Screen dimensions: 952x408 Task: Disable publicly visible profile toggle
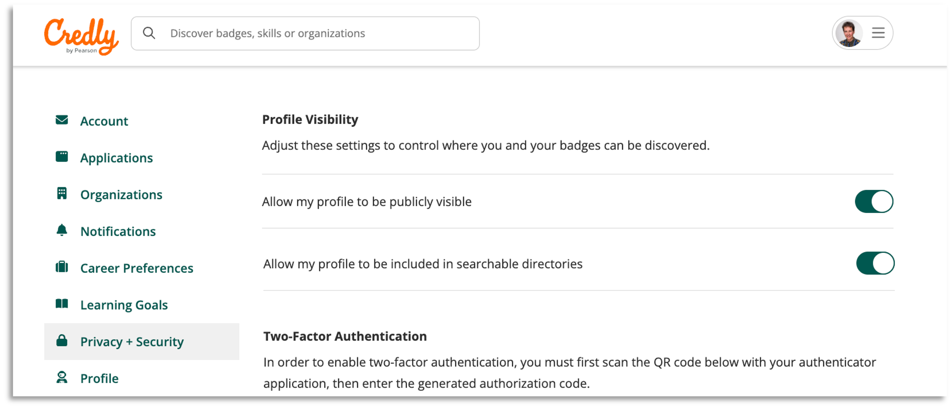tap(874, 201)
